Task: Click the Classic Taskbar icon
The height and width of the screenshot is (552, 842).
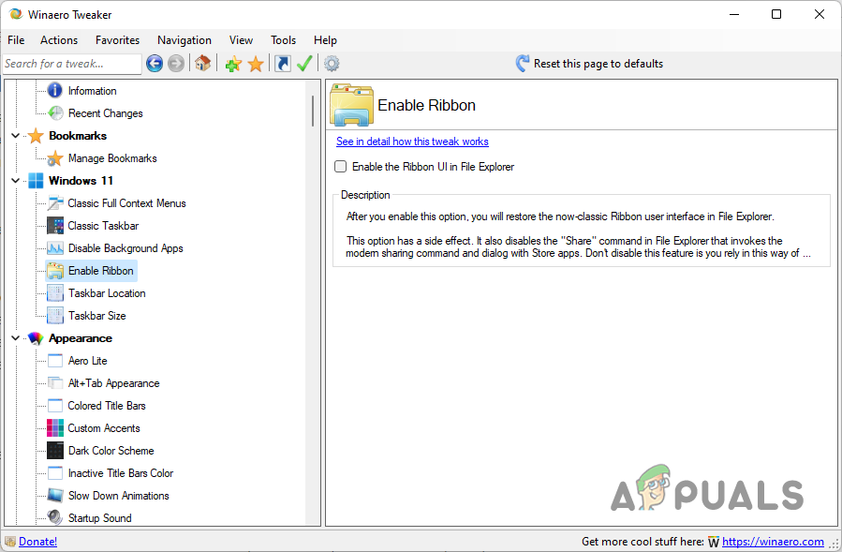Action: (x=54, y=226)
